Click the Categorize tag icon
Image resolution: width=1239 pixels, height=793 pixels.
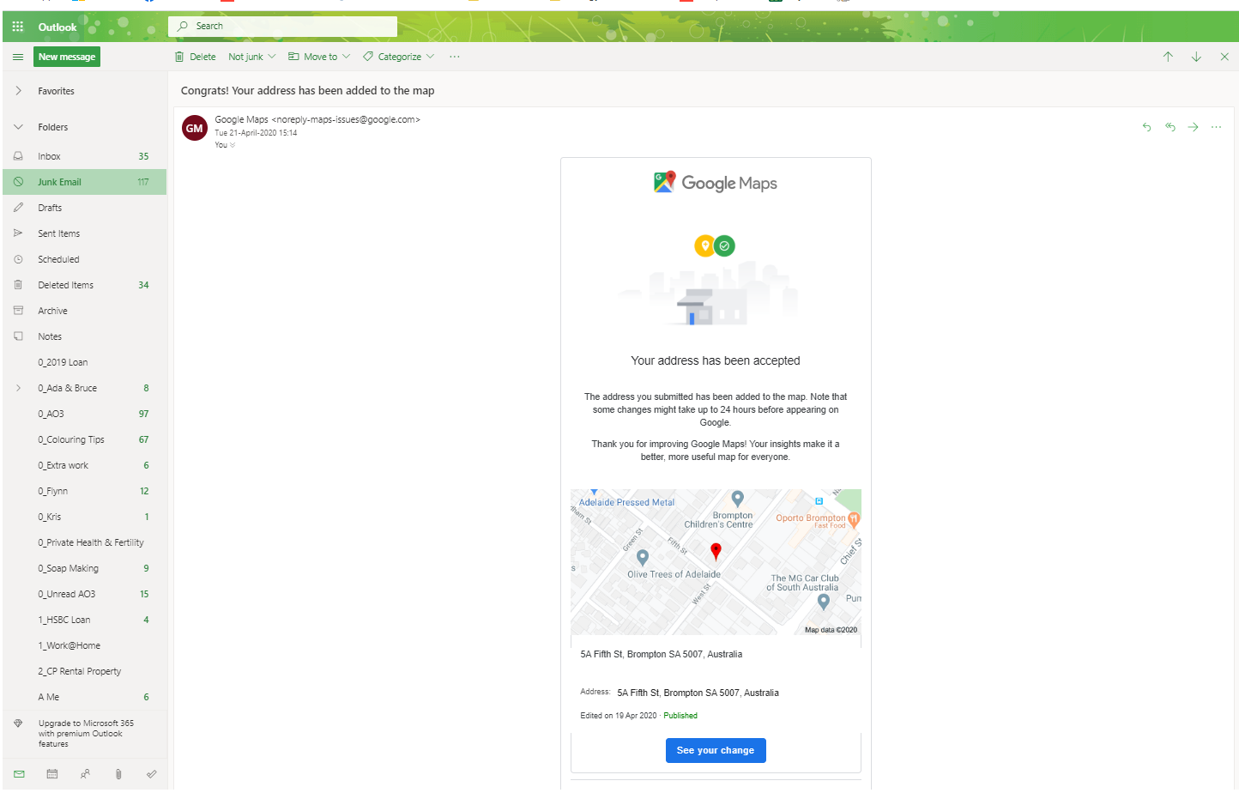[x=368, y=57]
